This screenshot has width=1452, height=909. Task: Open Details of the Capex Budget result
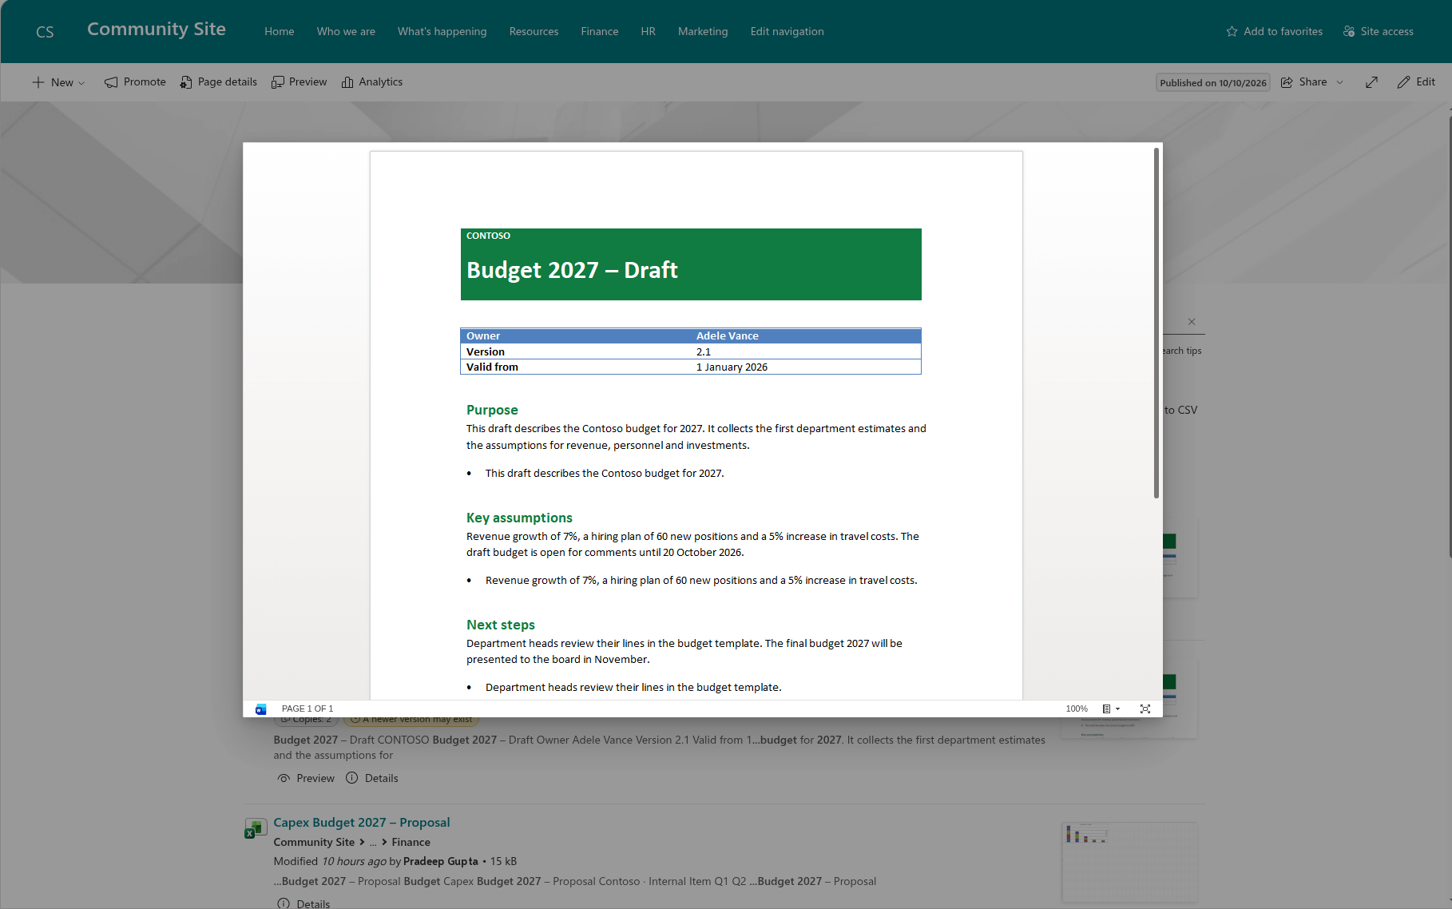click(303, 903)
